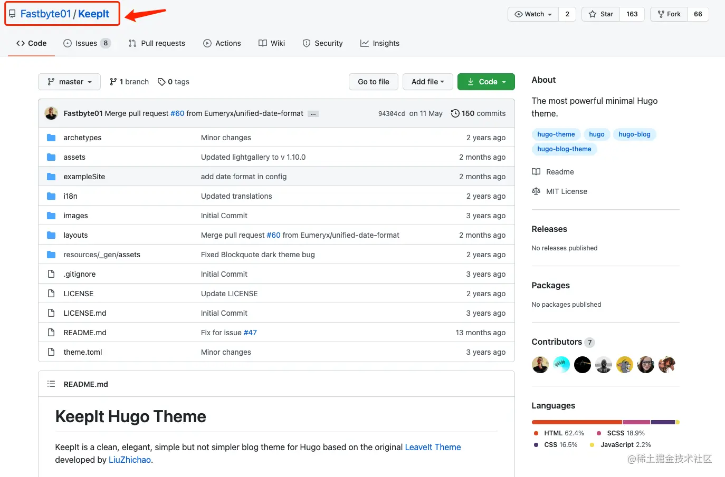Viewport: 725px width, 477px height.
Task: Click the assets folder icon
Action: [x=51, y=157]
